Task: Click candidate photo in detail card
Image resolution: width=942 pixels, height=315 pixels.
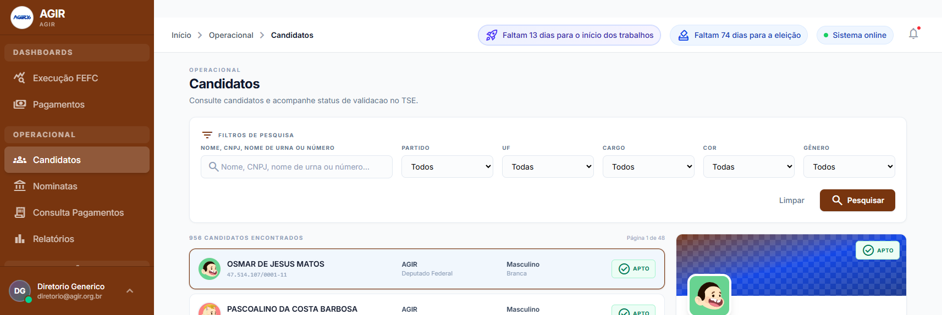Action: coord(709,295)
